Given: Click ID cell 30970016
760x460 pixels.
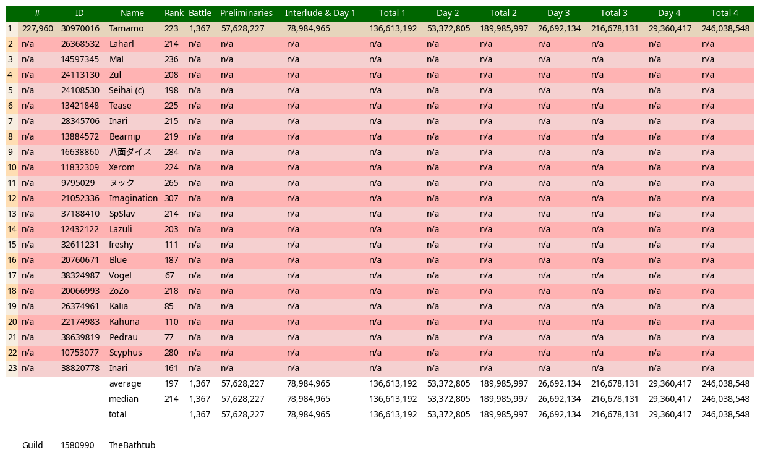Looking at the screenshot, I should click(x=80, y=28).
